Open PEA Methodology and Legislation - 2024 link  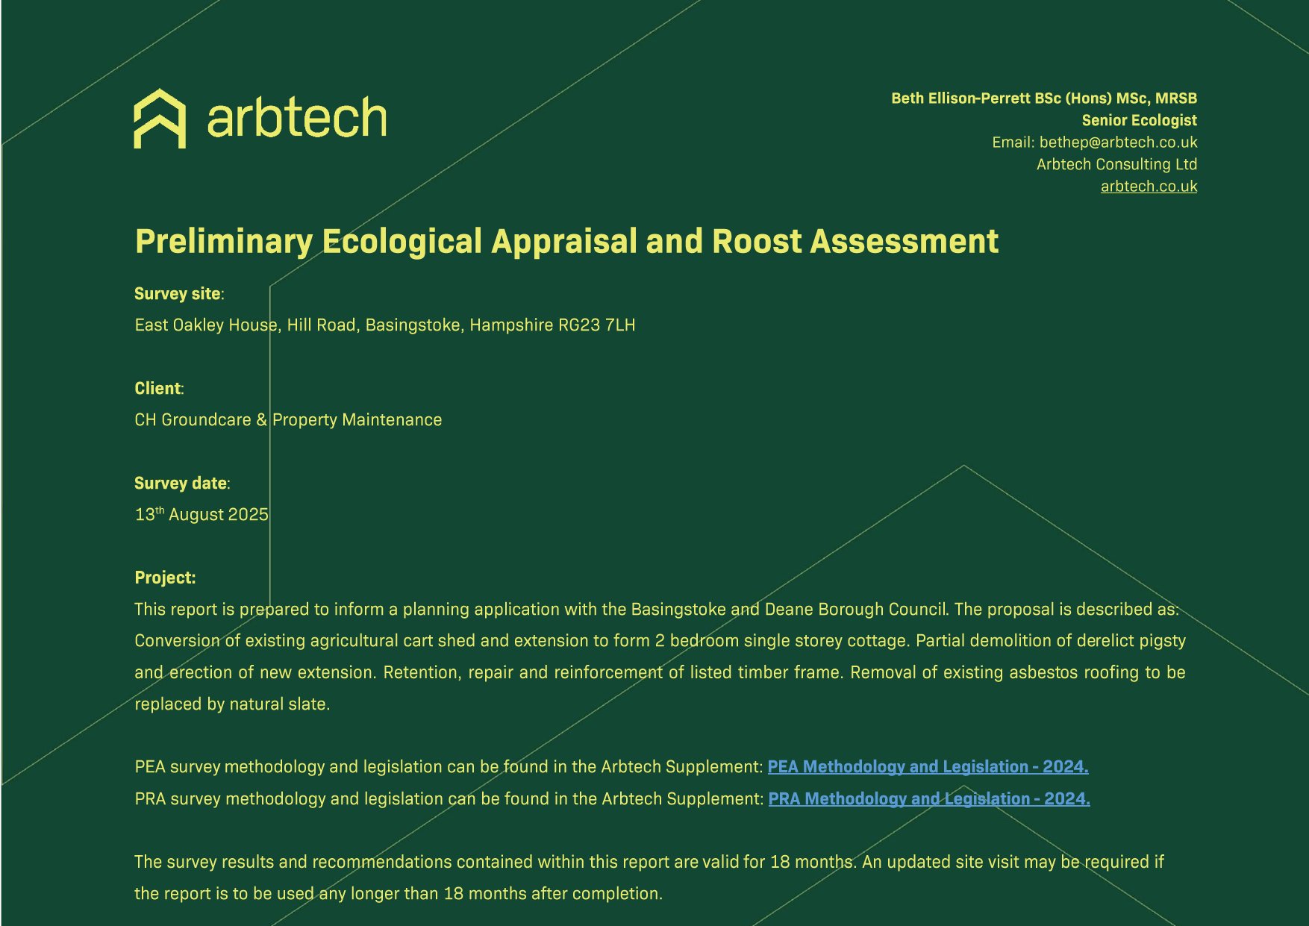[927, 767]
